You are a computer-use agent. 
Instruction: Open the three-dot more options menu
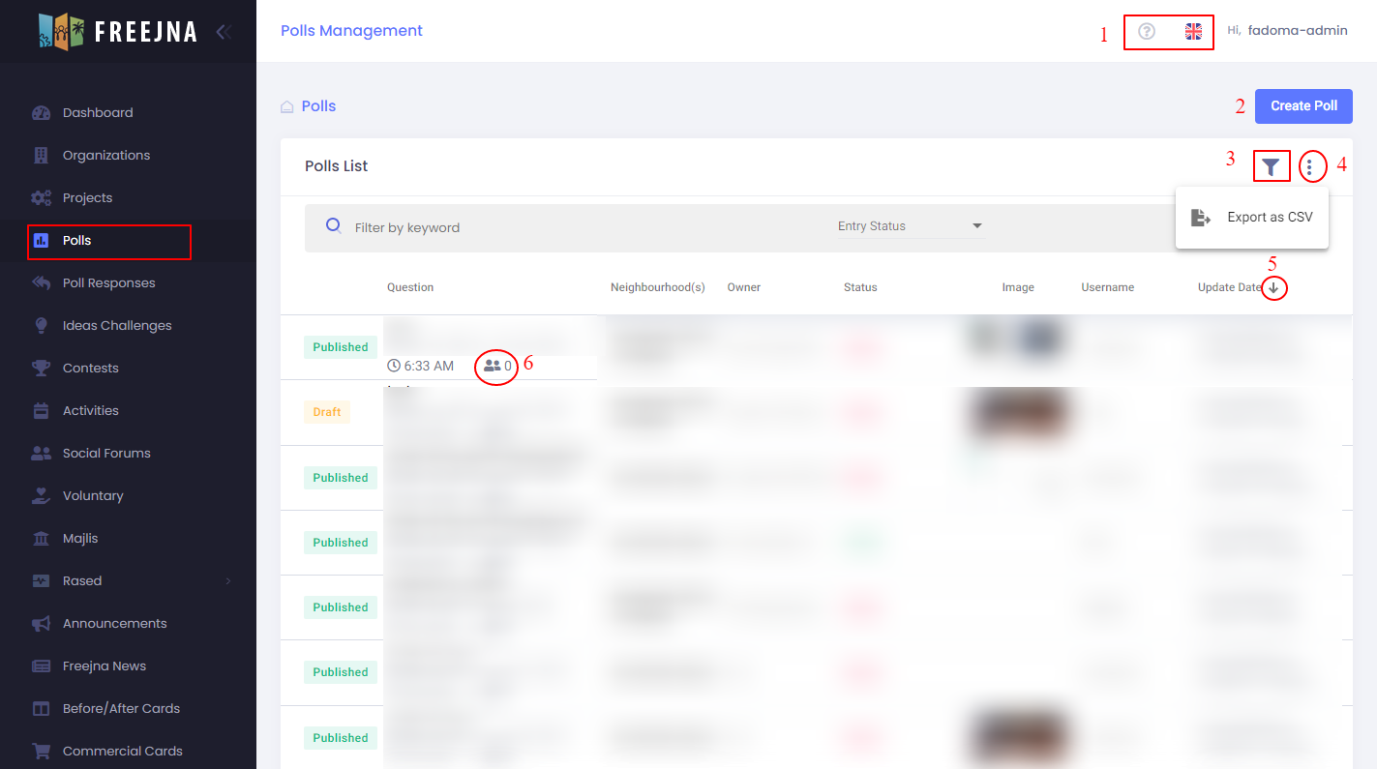pos(1309,167)
